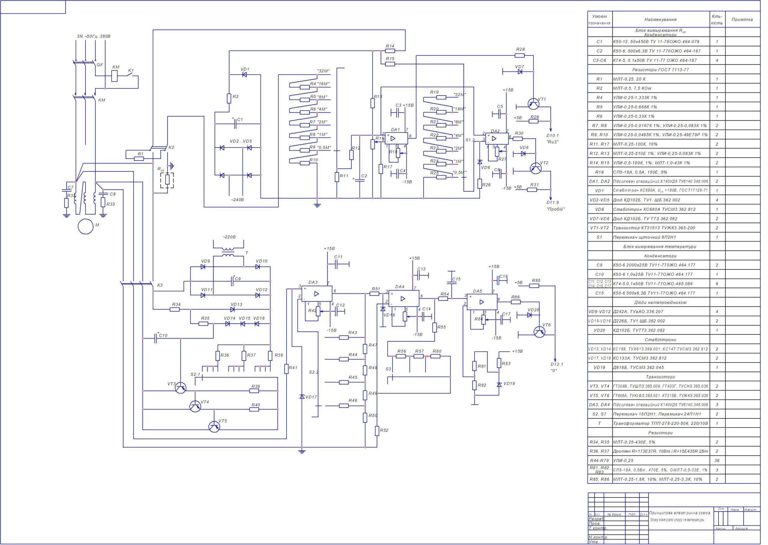Click "Перемикач щіточний 8П2Н1" cell for S1

tap(661, 237)
